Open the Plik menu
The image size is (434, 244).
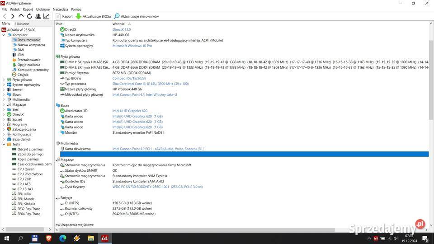point(4,9)
